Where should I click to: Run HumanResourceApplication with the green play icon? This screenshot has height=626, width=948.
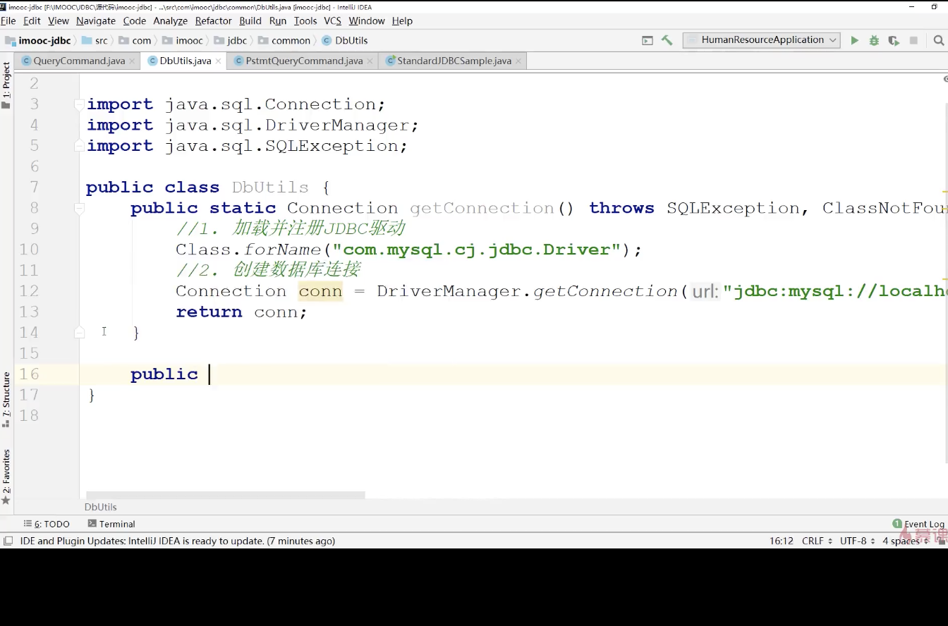pos(854,41)
